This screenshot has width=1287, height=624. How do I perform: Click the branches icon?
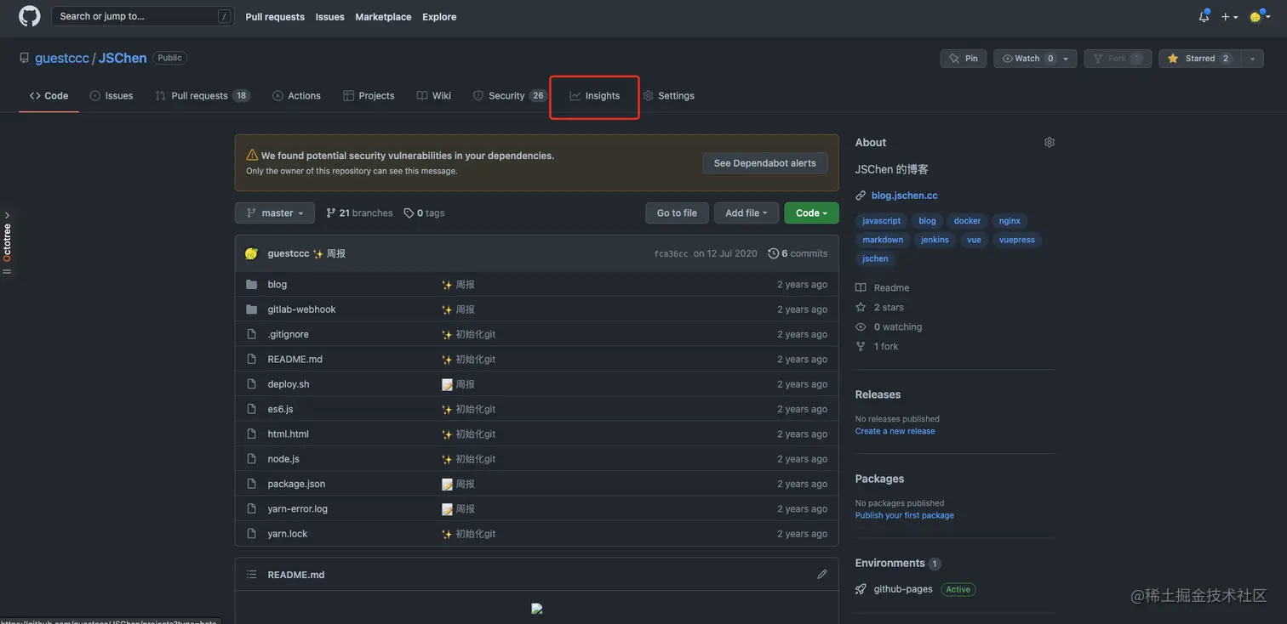pyautogui.click(x=331, y=213)
